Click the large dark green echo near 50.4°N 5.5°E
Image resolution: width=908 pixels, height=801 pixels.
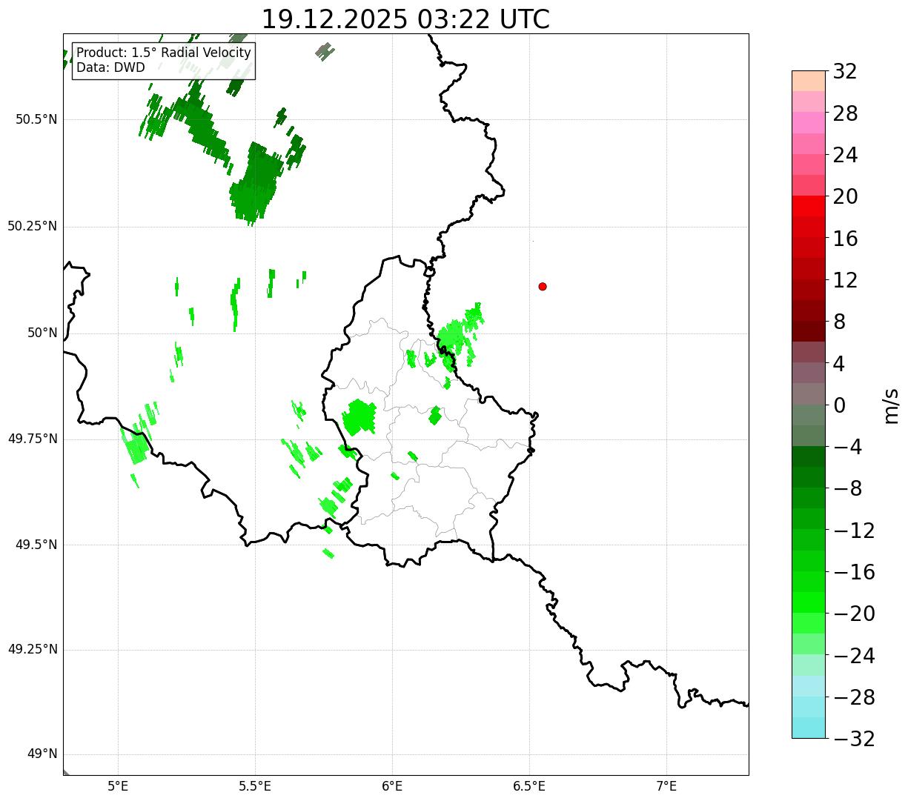point(256,182)
